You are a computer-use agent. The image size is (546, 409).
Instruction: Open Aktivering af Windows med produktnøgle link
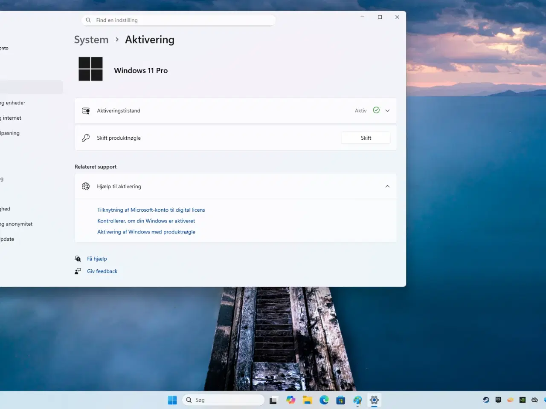(x=146, y=232)
